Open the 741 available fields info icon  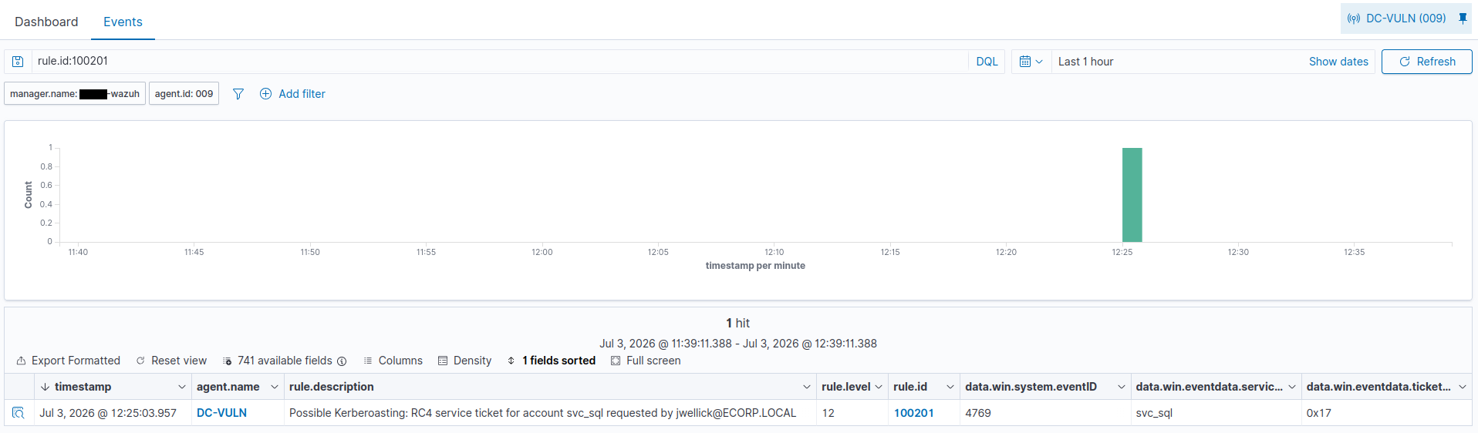pos(342,361)
